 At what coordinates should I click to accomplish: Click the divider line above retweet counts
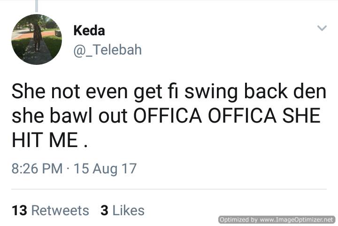coord(169,189)
